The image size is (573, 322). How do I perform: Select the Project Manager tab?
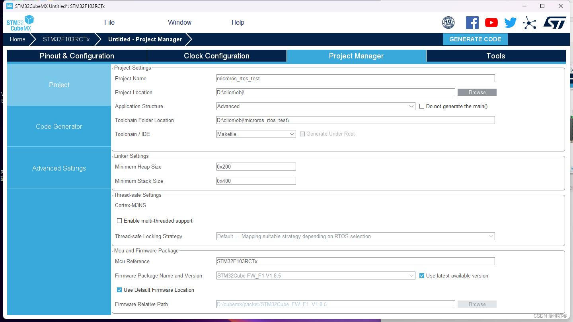(x=357, y=56)
